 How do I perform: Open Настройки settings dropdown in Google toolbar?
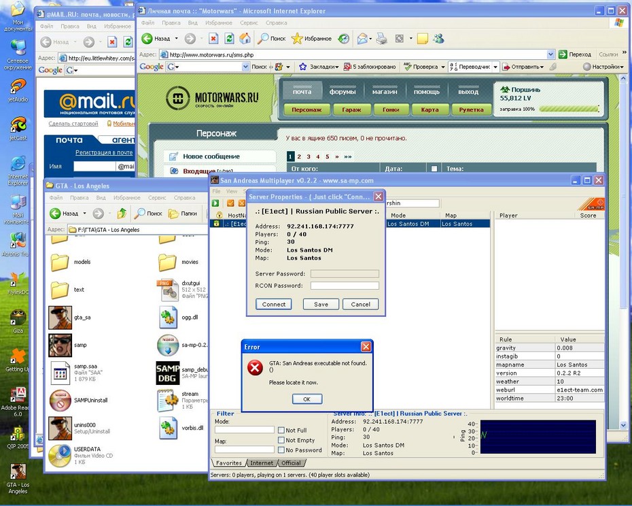coord(603,67)
